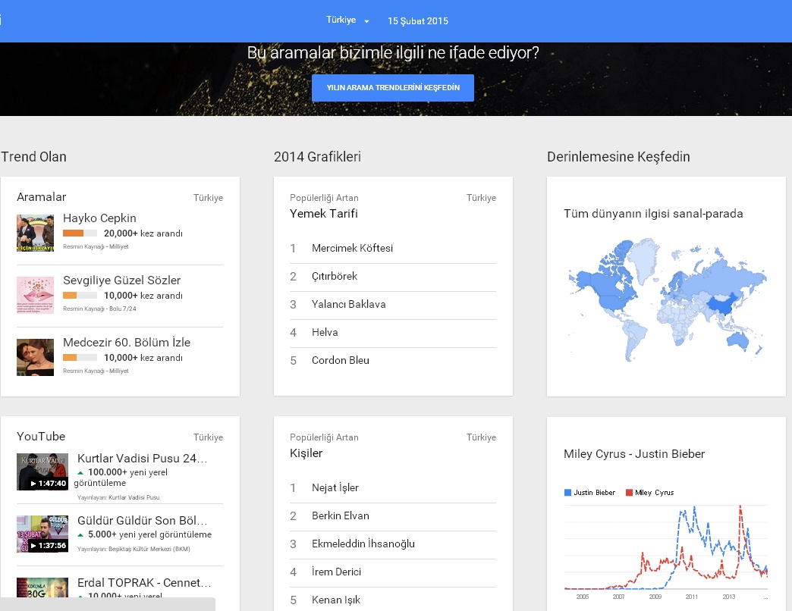
Task: Play Güldür Güldür Son Bölüm video
Action: (42, 534)
